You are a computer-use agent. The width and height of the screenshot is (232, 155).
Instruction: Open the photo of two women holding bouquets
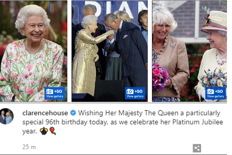(189, 51)
